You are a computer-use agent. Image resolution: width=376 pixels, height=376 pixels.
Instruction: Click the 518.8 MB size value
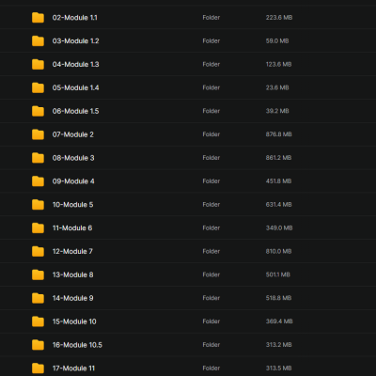278,298
